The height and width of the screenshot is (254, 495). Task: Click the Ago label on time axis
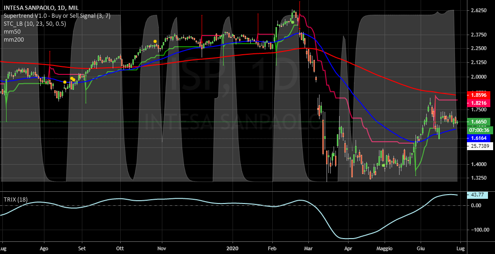[x=44, y=249]
